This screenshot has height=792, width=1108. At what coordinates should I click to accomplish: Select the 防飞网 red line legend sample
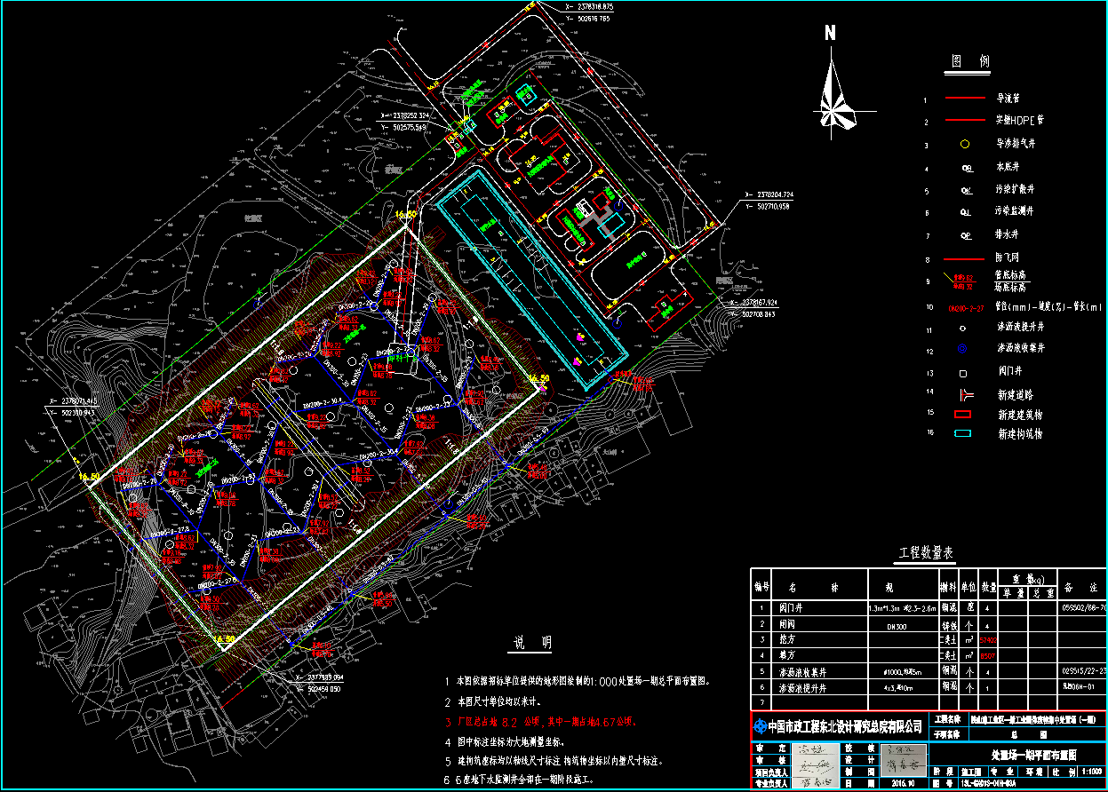click(964, 260)
